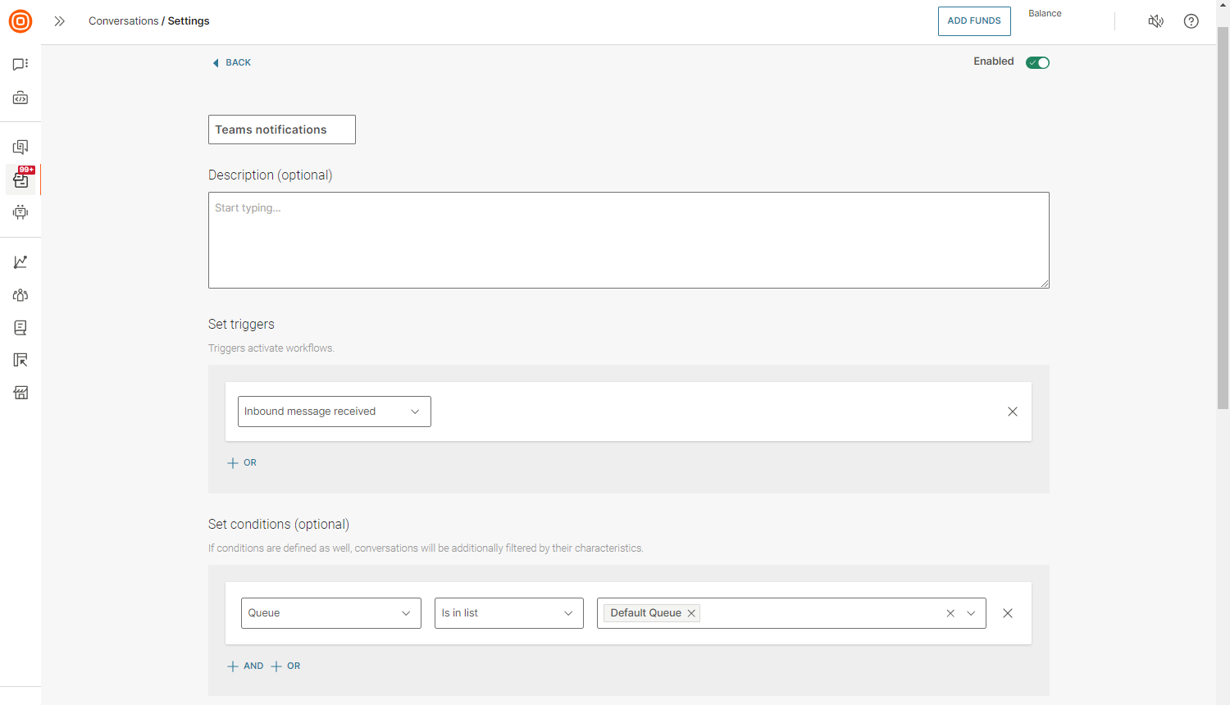Viewport: 1230px width, 705px height.
Task: Disable the Enabled workflow toggle
Action: click(x=1037, y=61)
